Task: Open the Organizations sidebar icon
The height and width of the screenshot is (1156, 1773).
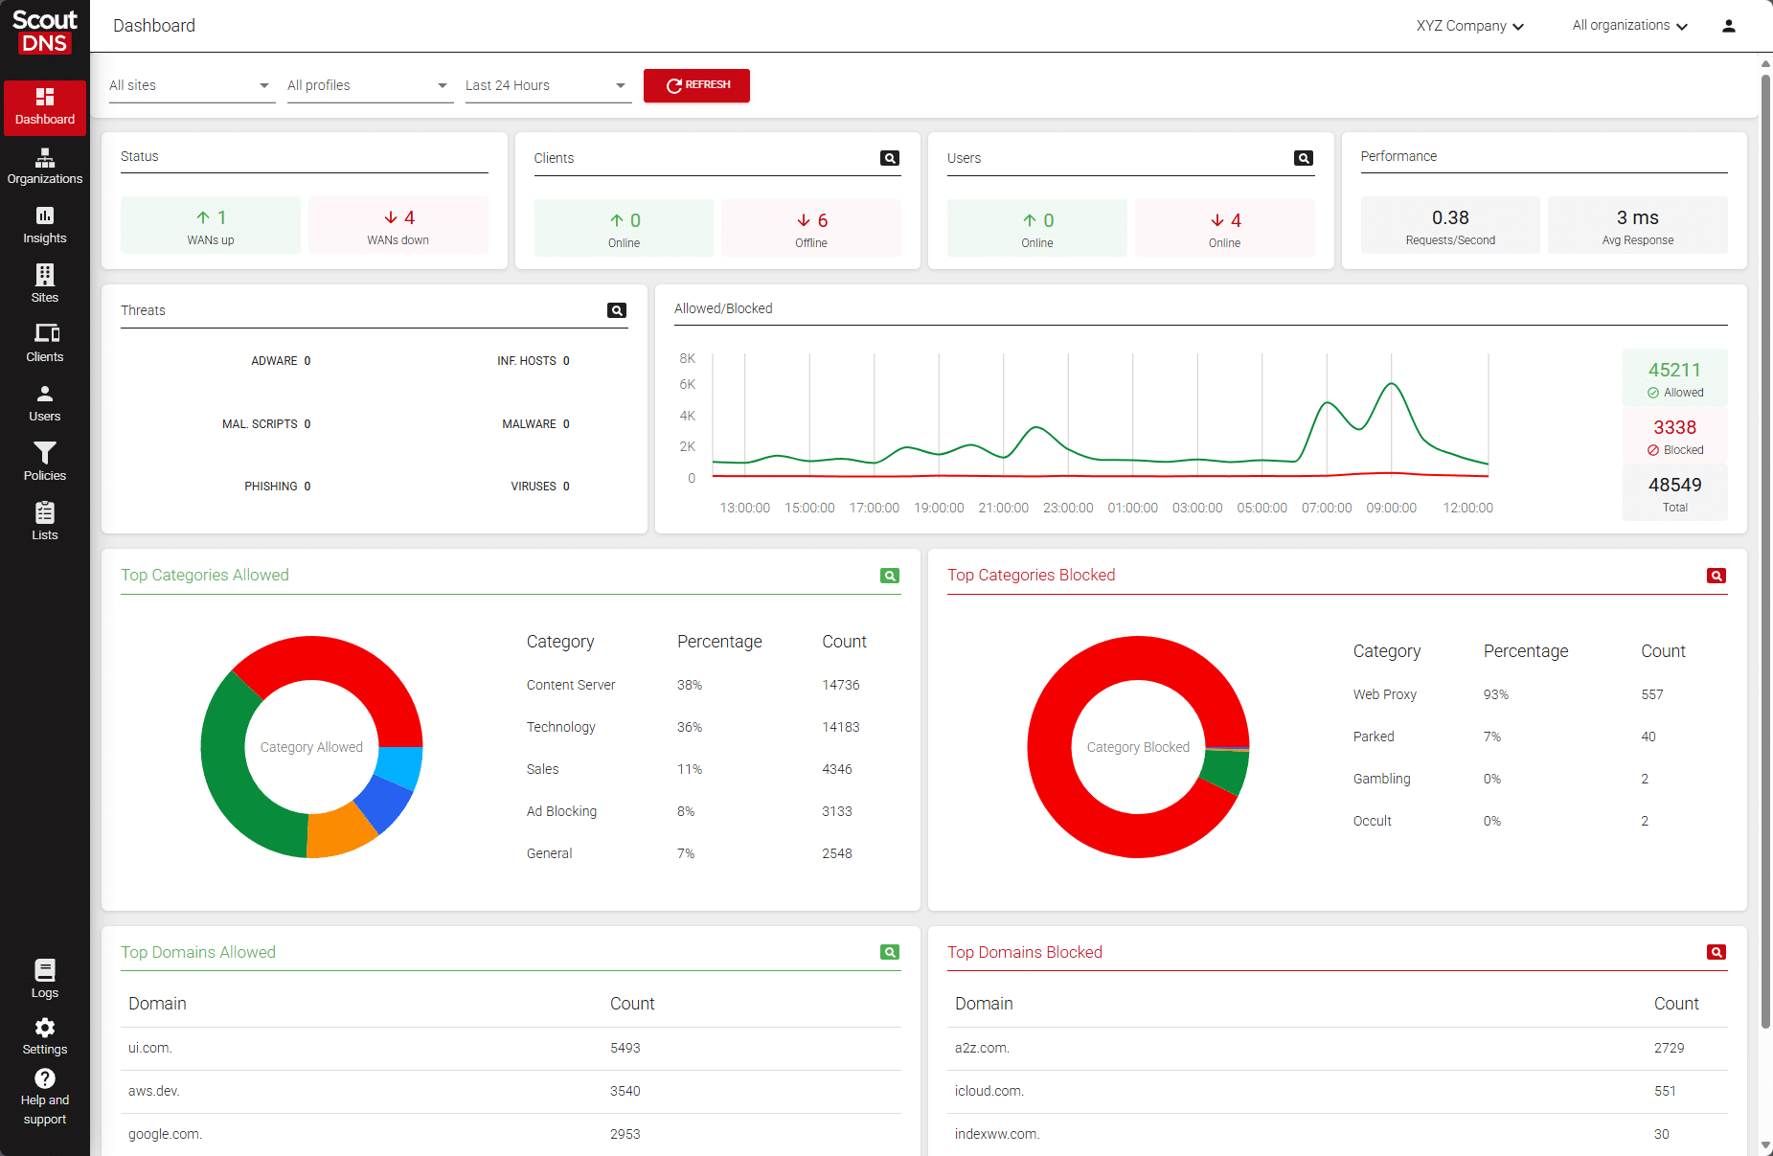Action: (x=45, y=158)
